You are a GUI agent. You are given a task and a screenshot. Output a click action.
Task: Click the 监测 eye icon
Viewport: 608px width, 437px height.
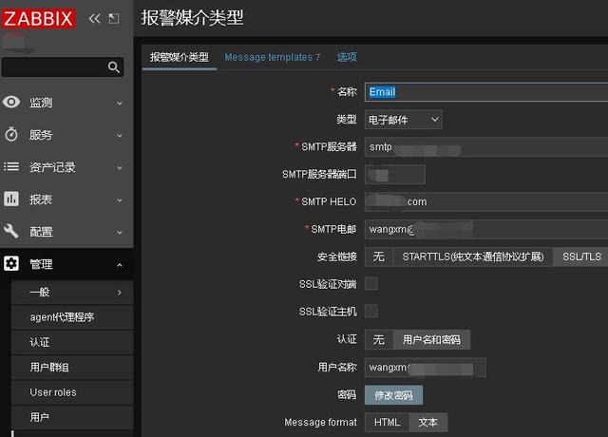click(x=11, y=103)
